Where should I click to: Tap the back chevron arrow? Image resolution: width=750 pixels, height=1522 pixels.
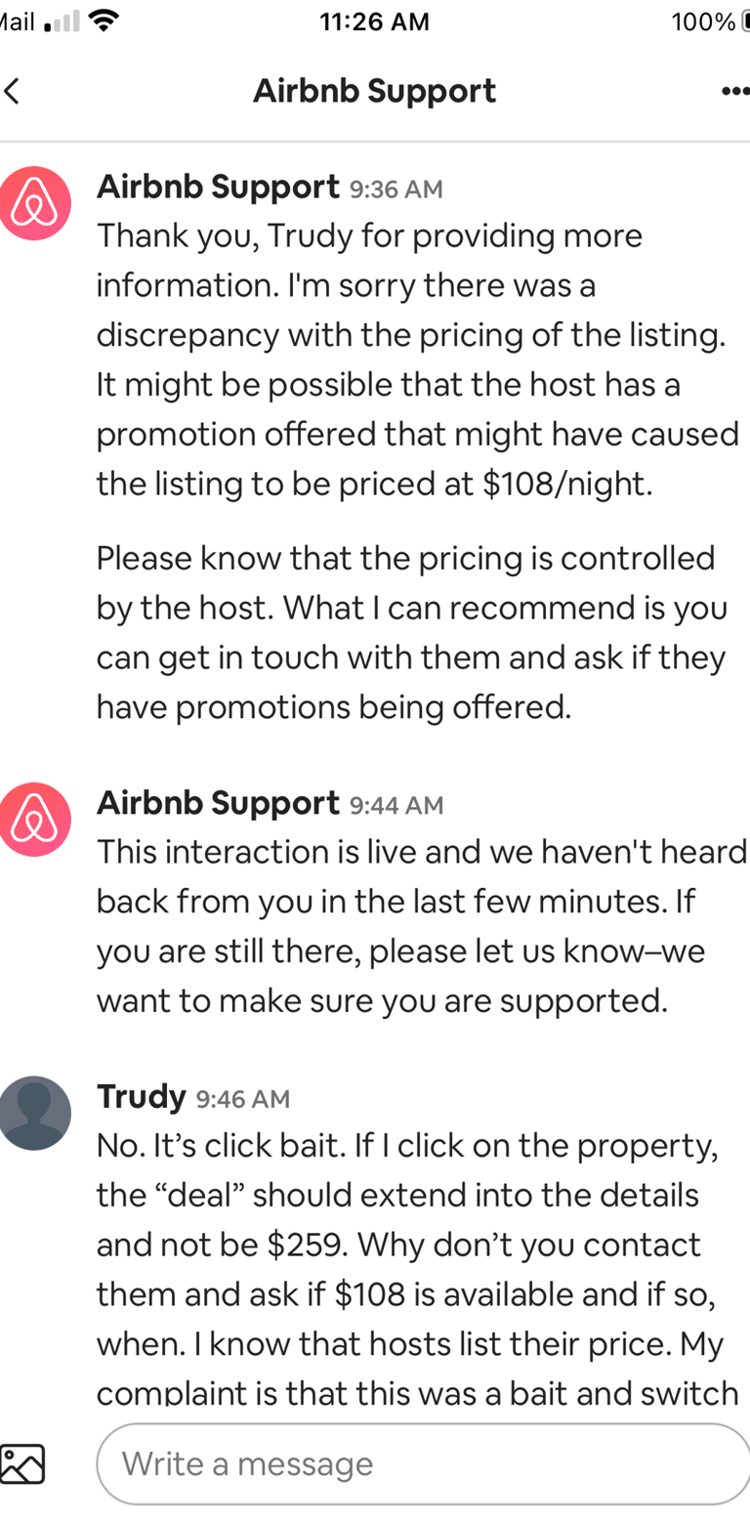click(x=12, y=92)
